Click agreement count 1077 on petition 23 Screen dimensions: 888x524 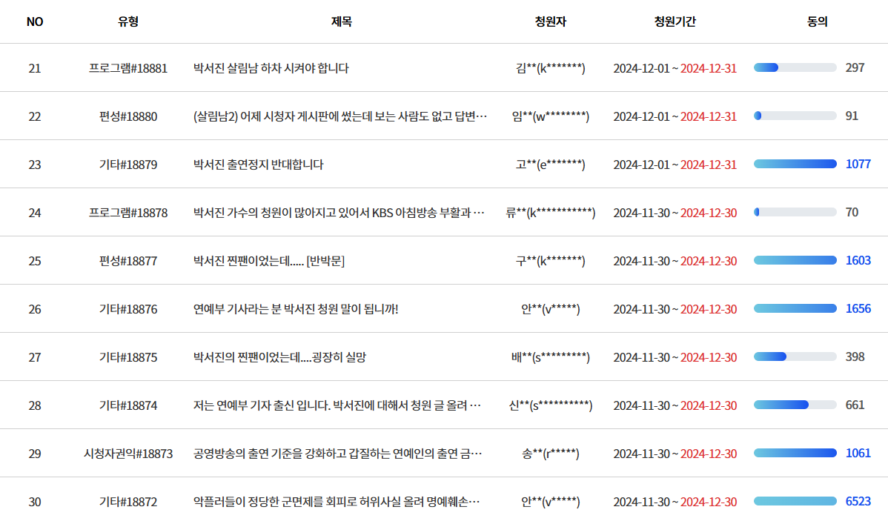point(864,164)
